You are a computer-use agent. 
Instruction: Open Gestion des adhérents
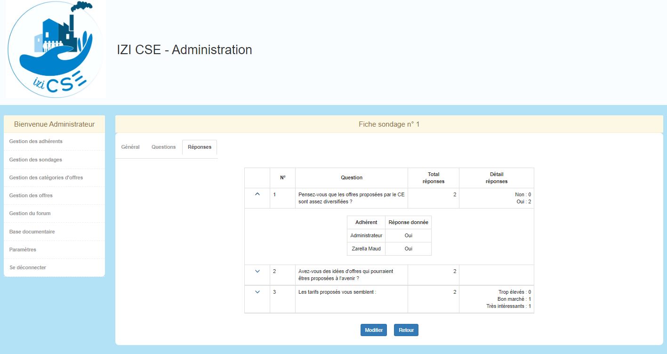click(36, 141)
